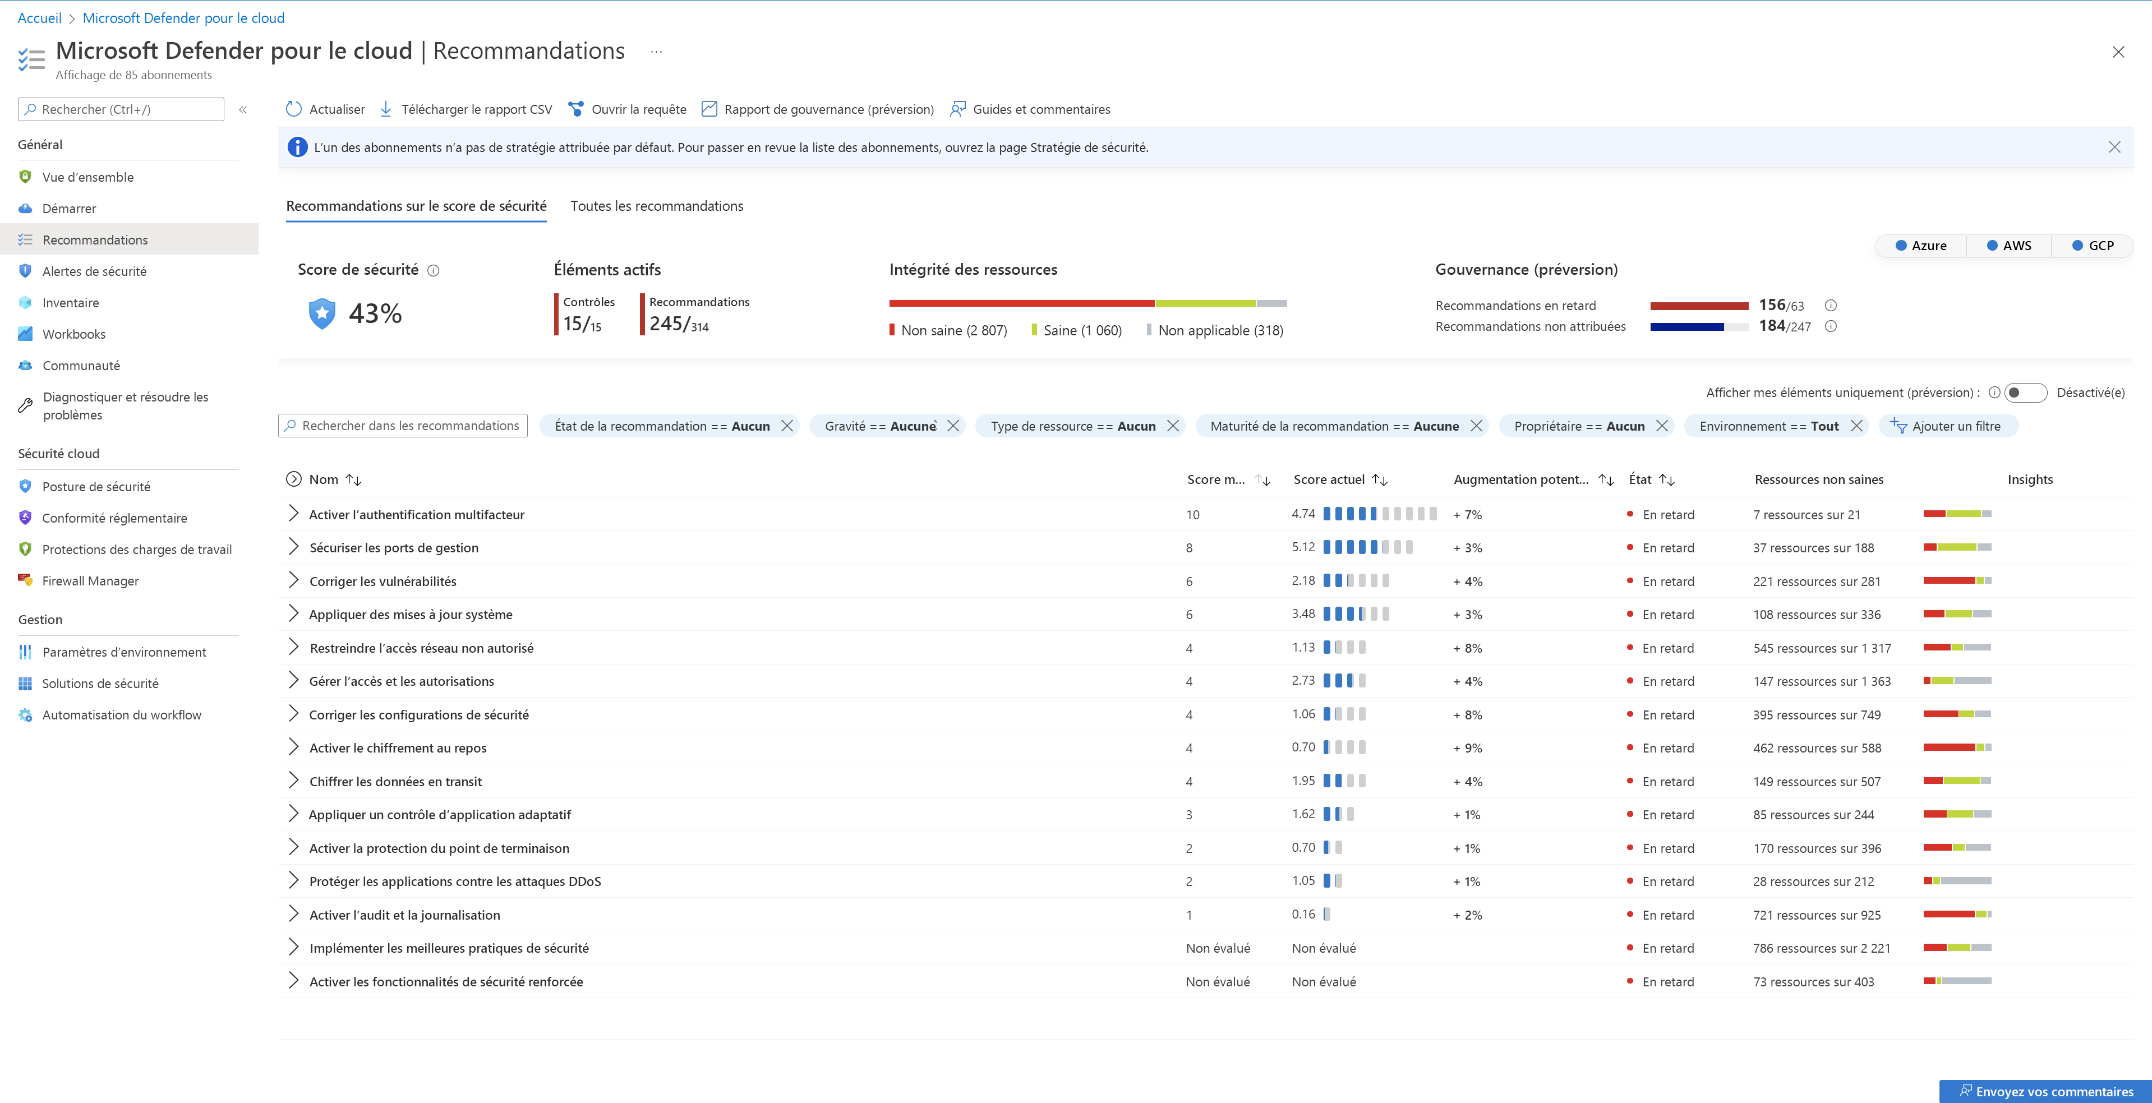Click the Communauté sidebar icon
The image size is (2152, 1103).
[x=25, y=366]
